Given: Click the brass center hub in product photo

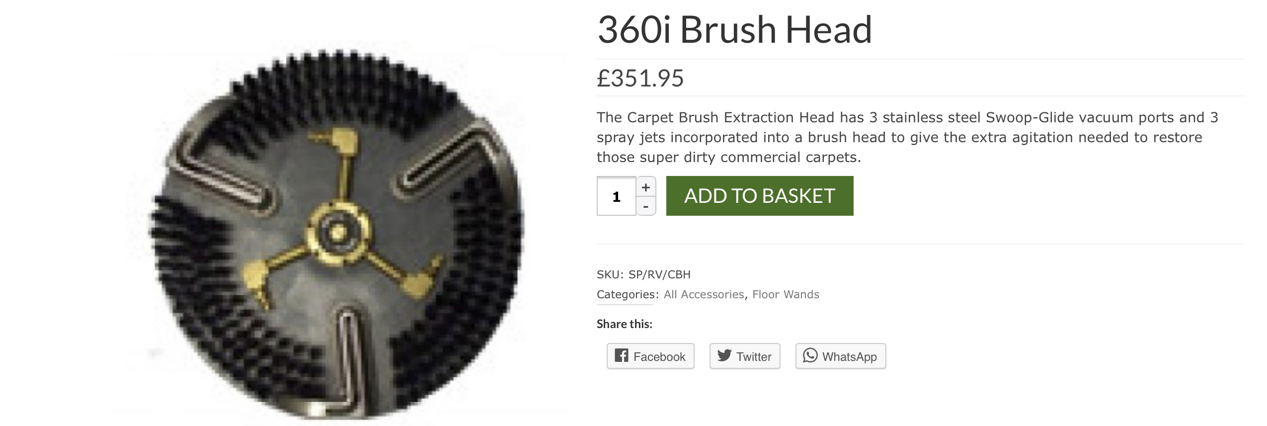Looking at the screenshot, I should (338, 232).
